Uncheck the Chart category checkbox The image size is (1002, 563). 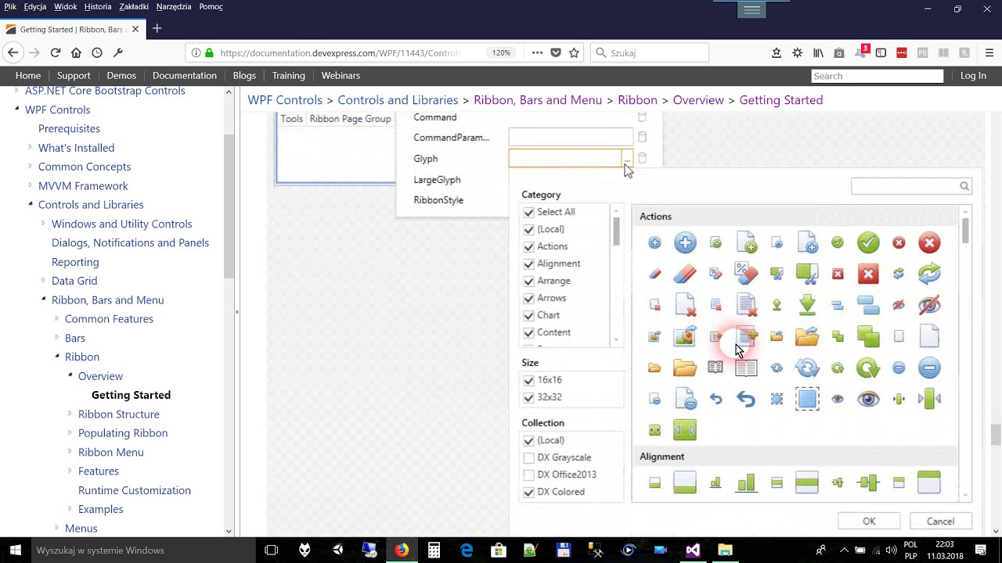coord(528,315)
